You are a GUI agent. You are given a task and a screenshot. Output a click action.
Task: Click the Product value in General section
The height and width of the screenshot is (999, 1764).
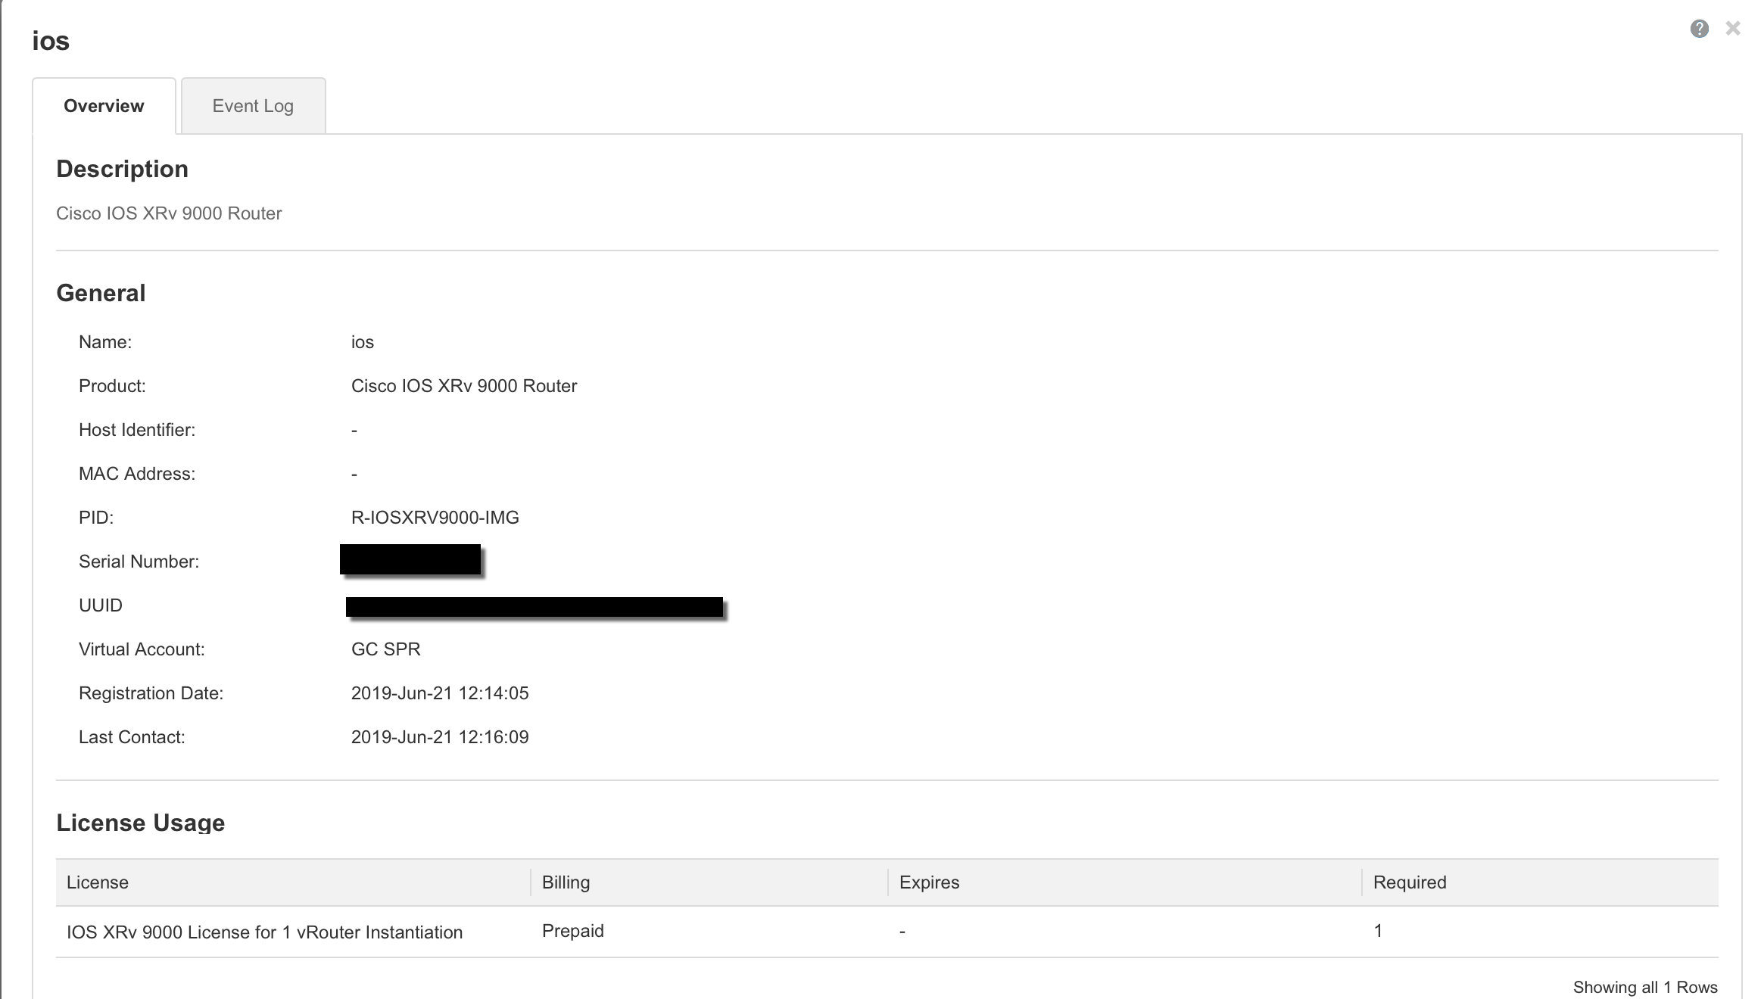[464, 386]
